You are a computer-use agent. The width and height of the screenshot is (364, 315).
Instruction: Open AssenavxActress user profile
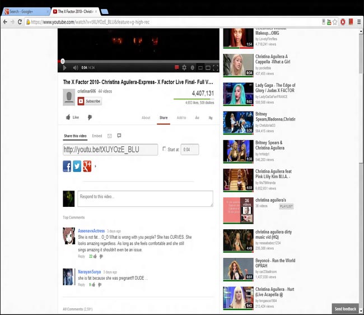[91, 231]
